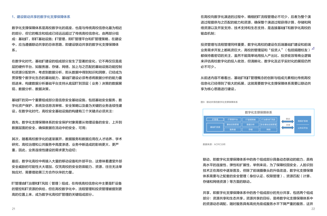327x216 pixels.
Task: Click the paragraph starting '在数字化时代，基础IT建设'
Action: pyautogui.click(x=67, y=75)
